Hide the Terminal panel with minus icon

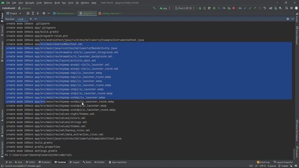coord(292,19)
